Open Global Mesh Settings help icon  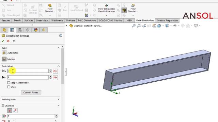[x=61, y=36]
